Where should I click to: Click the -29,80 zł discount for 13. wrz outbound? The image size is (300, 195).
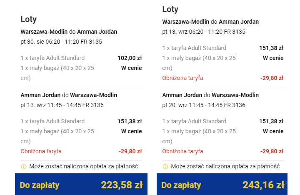tap(272, 78)
